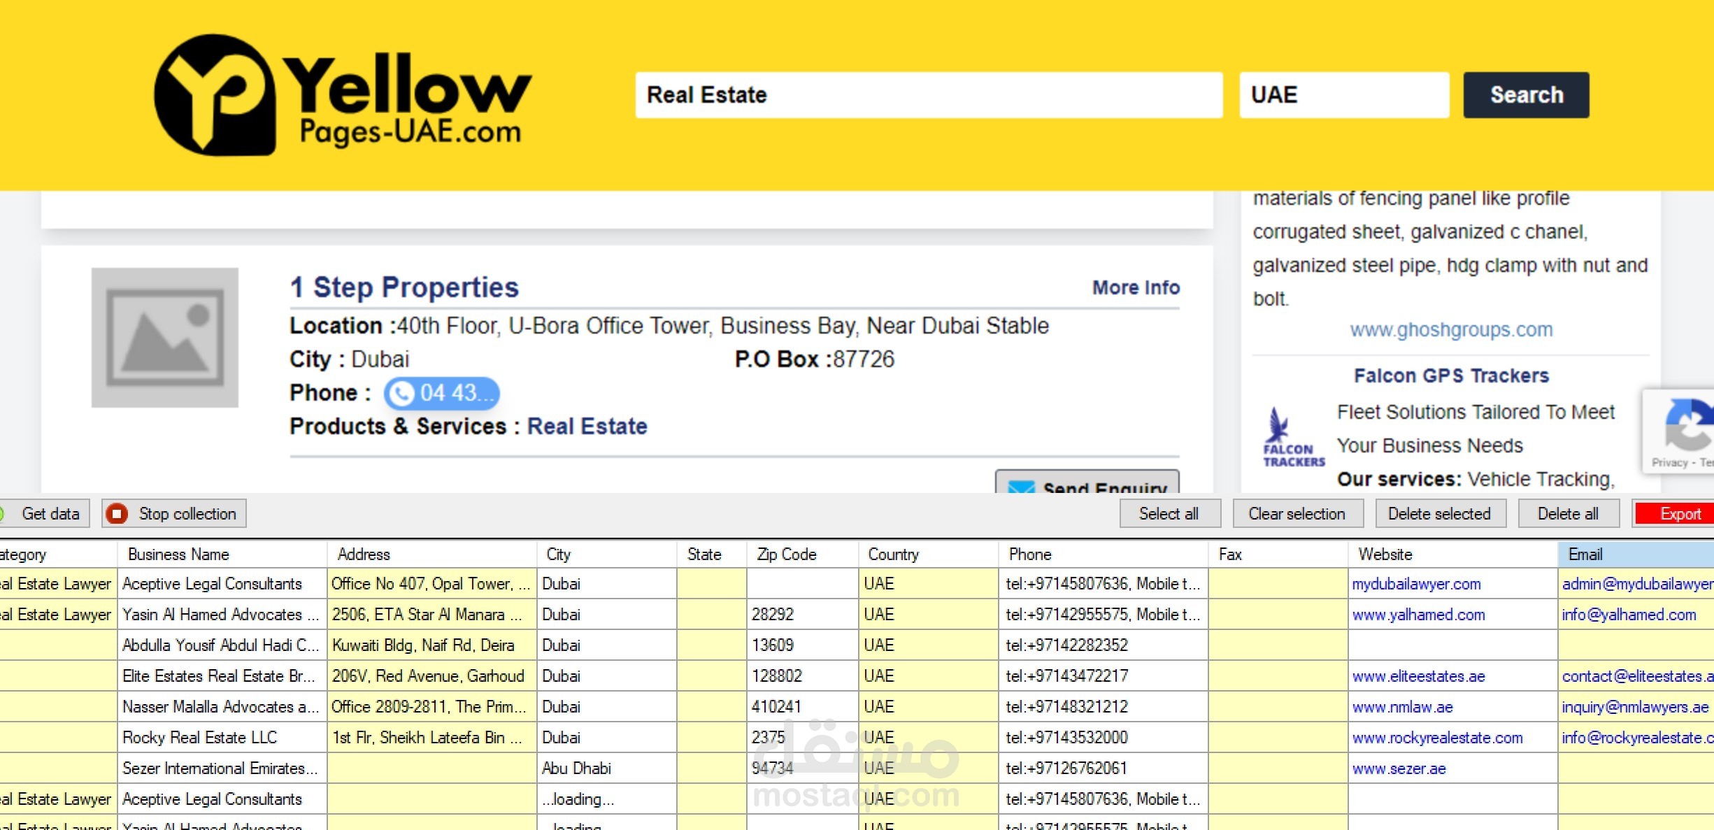Screen dimensions: 1714x830
Task: Click the Business Name column header
Action: click(x=222, y=554)
